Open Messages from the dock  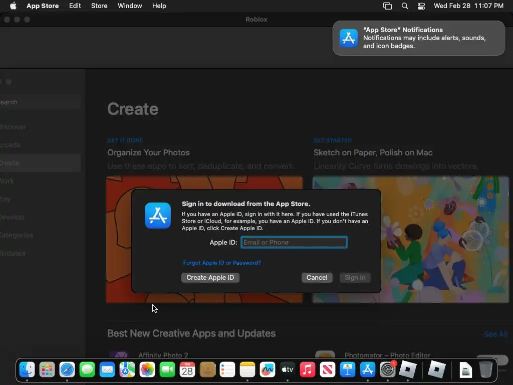pos(87,370)
